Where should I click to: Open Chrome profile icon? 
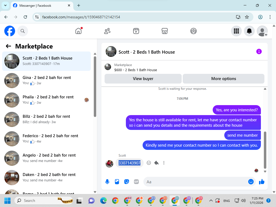[260, 17]
